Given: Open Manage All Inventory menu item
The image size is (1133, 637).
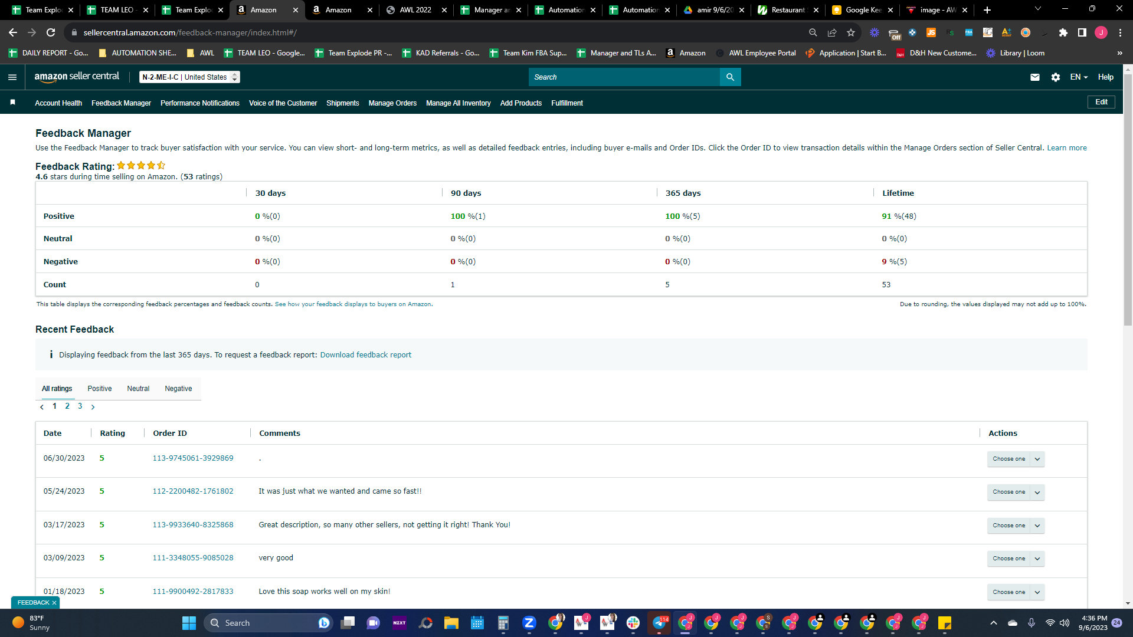Looking at the screenshot, I should click(x=459, y=103).
